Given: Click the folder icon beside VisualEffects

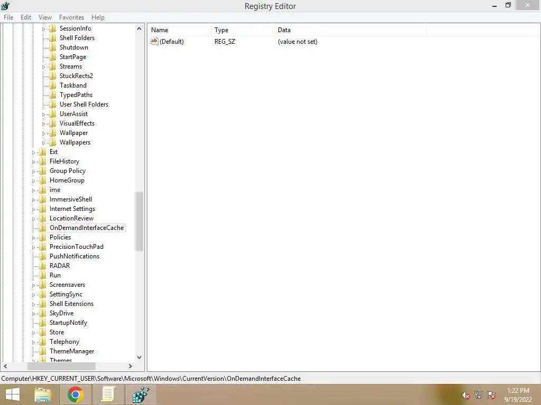Looking at the screenshot, I should coord(52,123).
